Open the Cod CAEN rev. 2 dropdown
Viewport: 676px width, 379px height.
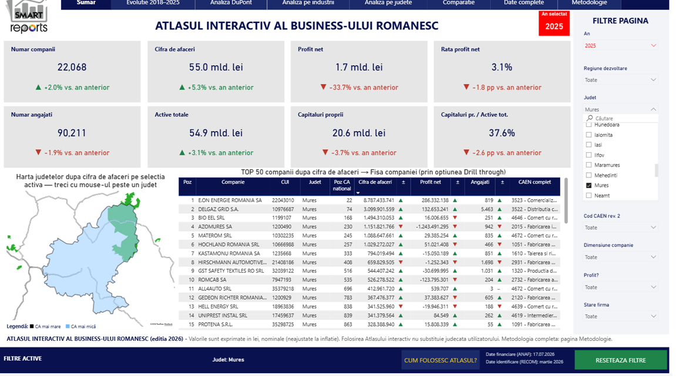[x=620, y=227]
